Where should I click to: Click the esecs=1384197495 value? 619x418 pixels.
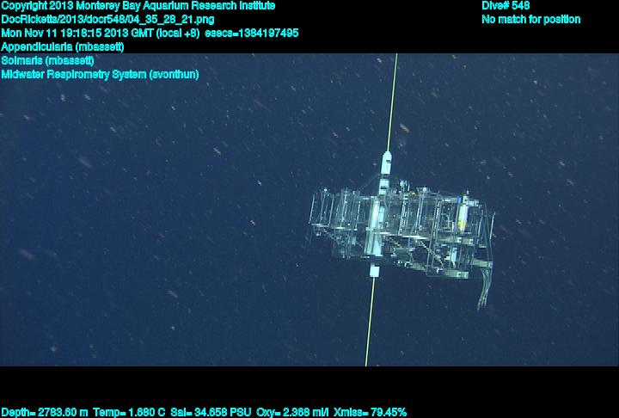click(252, 34)
